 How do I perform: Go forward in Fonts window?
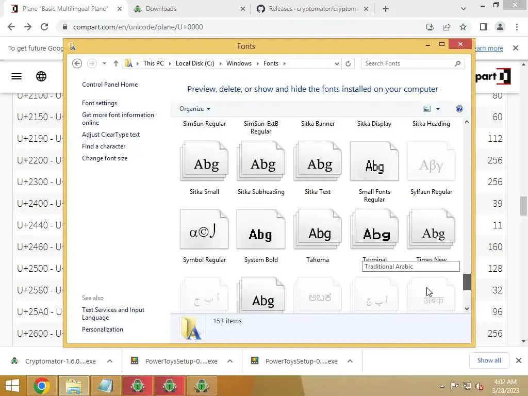[92, 63]
